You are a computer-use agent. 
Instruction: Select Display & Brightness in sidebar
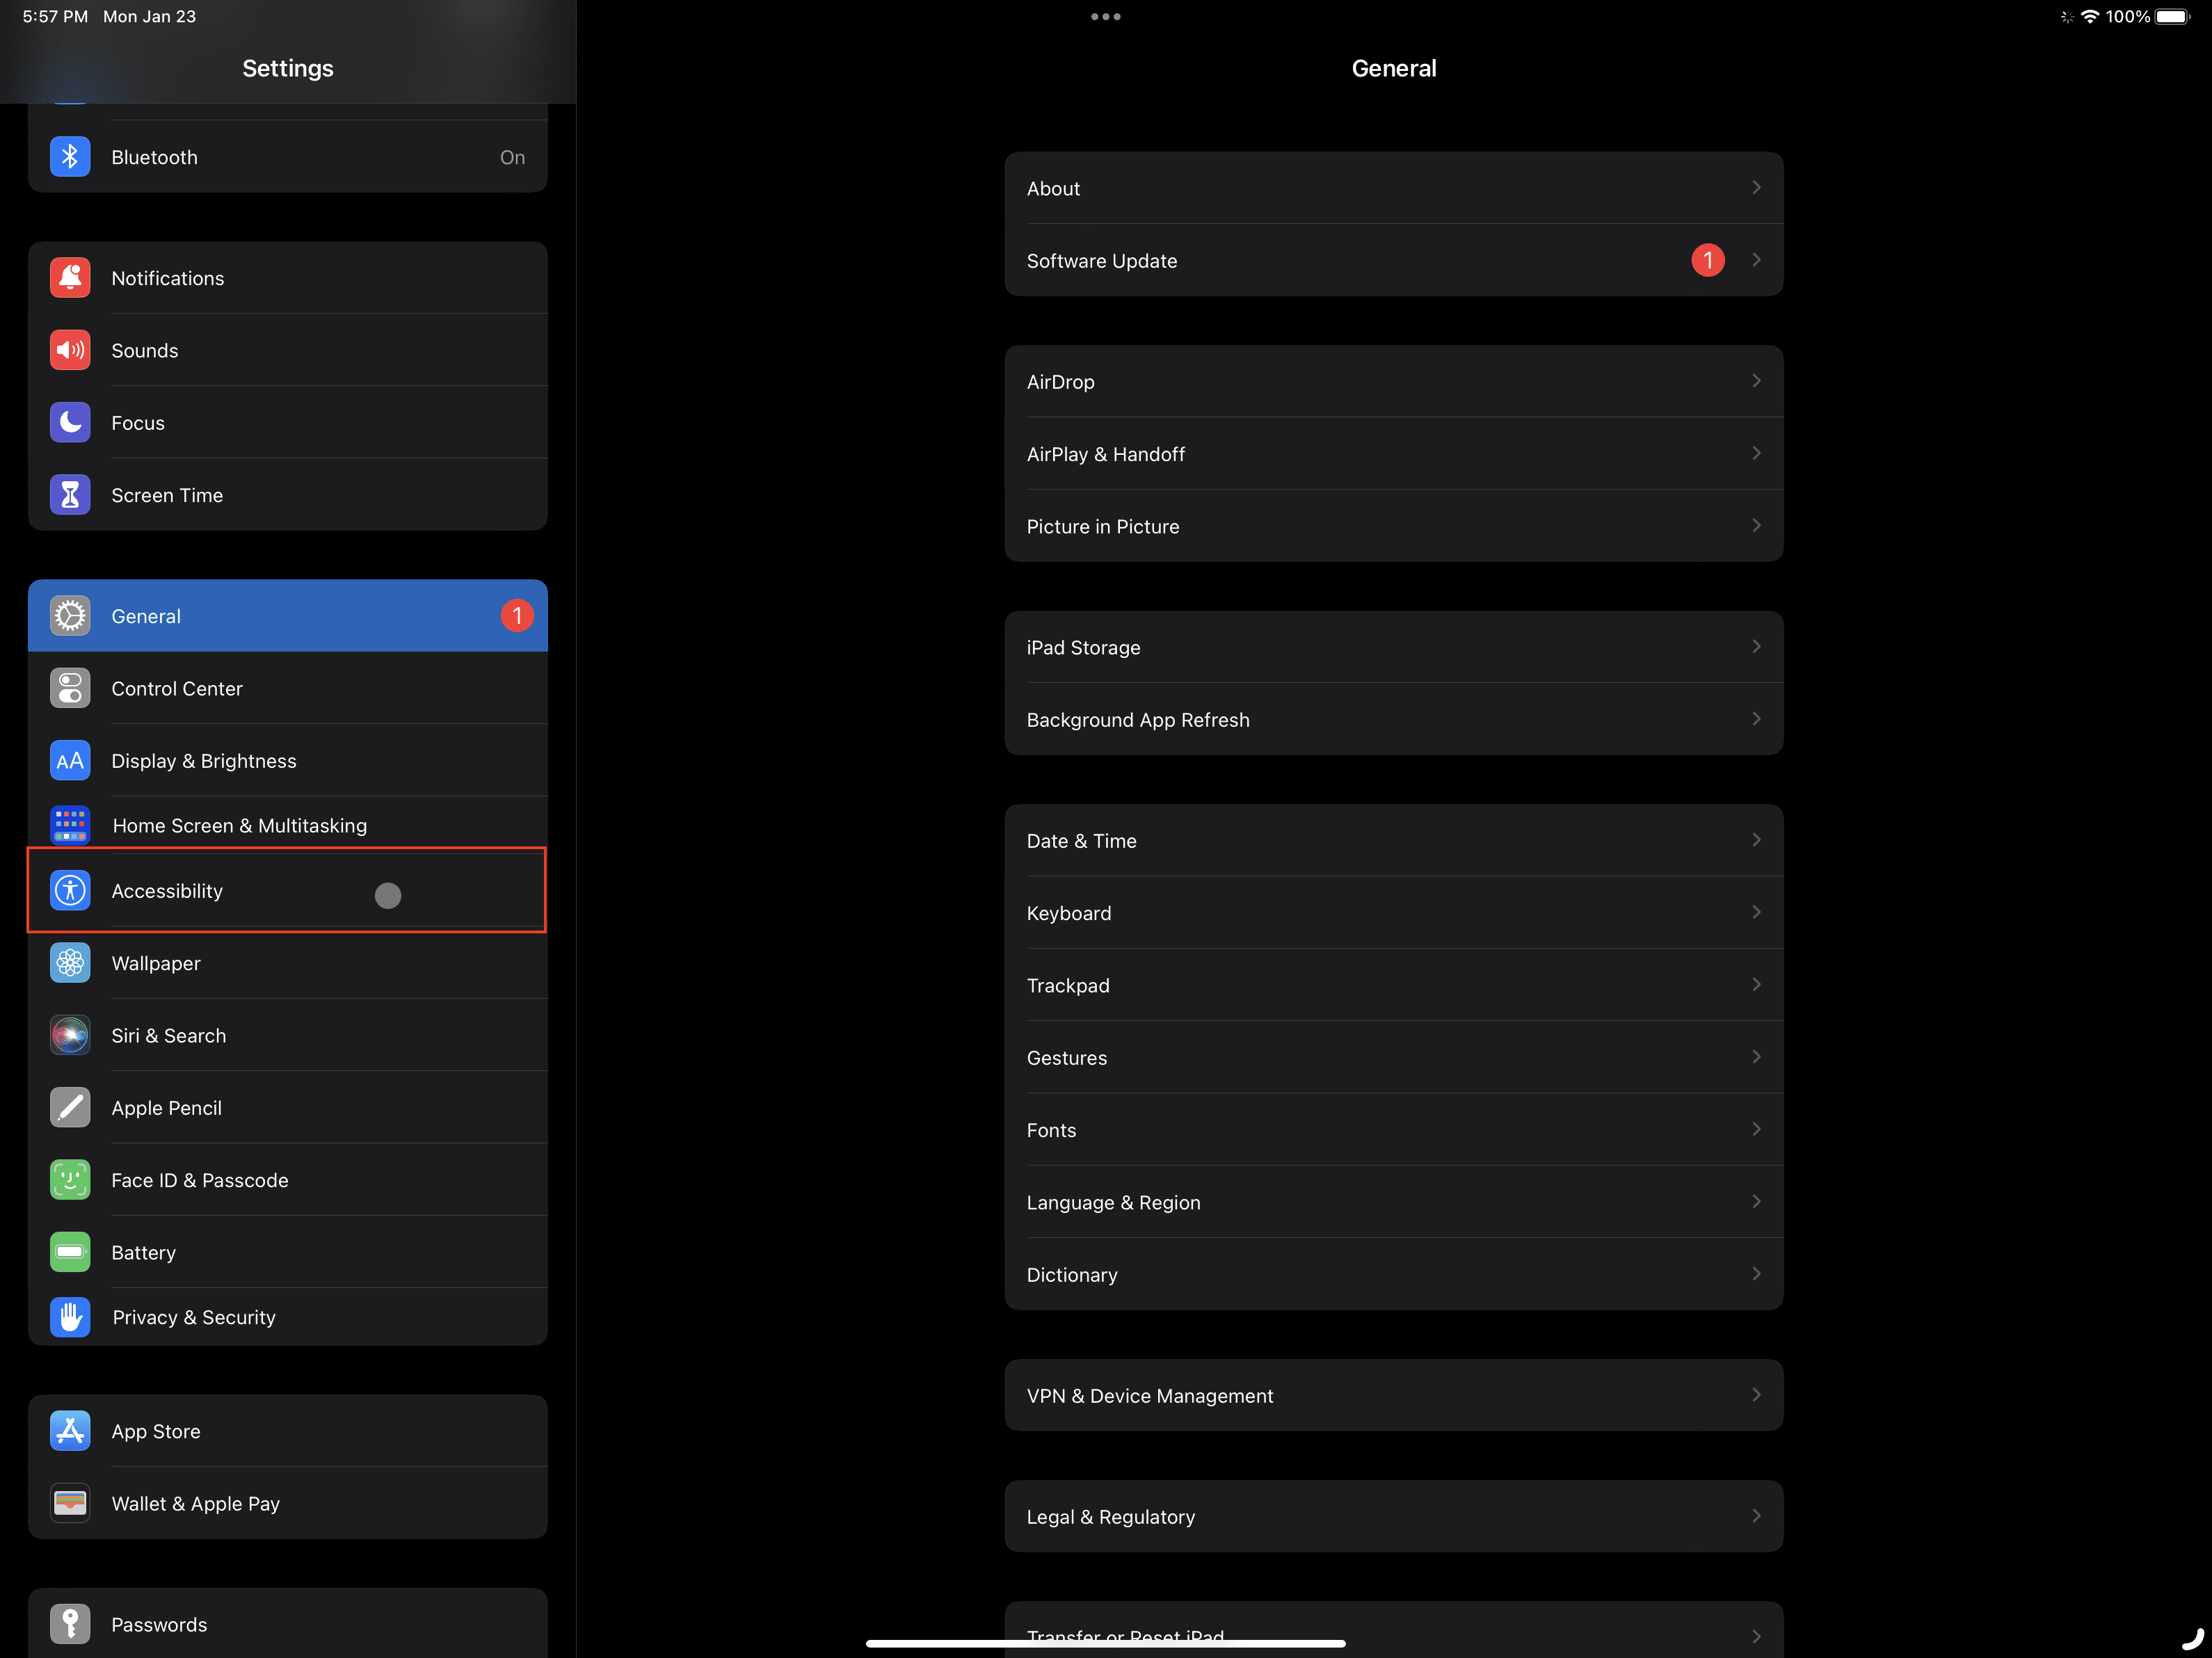coord(287,760)
